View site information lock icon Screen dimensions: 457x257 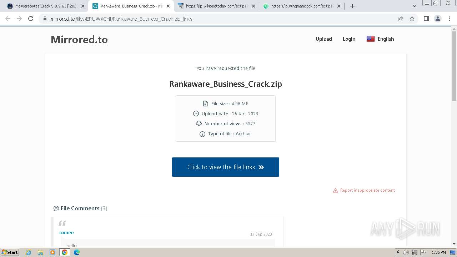[45, 19]
